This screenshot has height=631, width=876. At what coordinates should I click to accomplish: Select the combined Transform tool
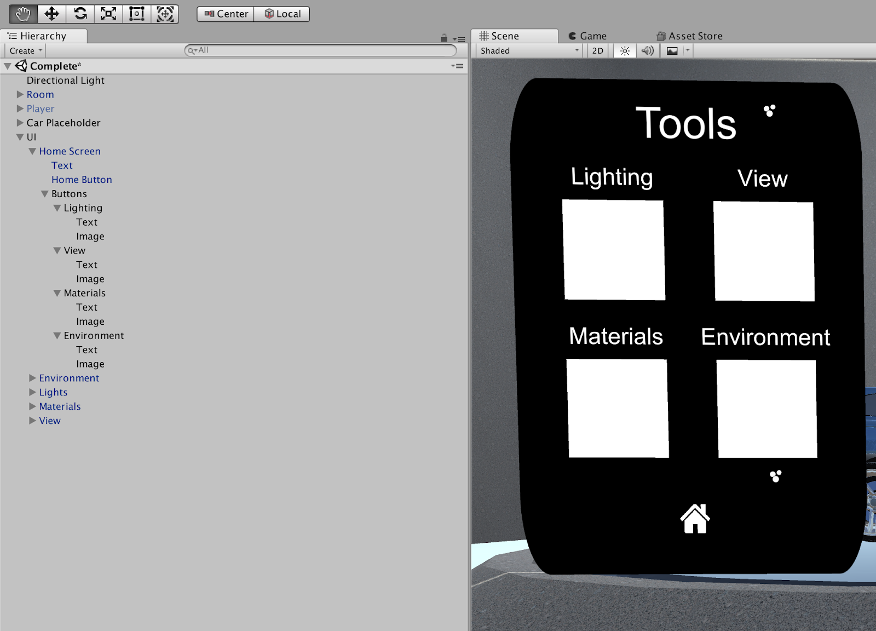click(x=165, y=14)
